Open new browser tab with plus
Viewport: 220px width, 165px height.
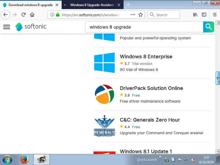click(128, 5)
